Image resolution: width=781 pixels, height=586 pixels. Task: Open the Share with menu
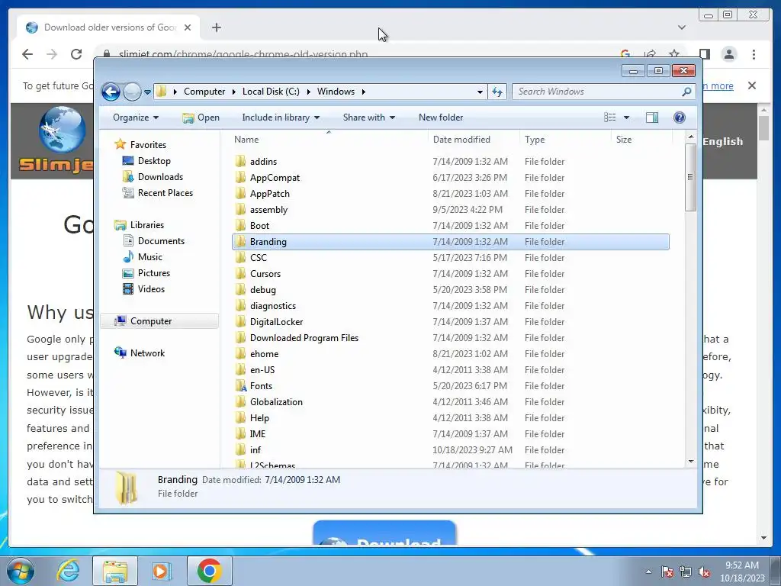[368, 118]
